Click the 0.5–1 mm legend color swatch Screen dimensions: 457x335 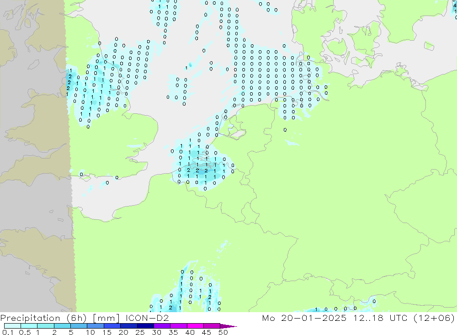(x=29, y=326)
